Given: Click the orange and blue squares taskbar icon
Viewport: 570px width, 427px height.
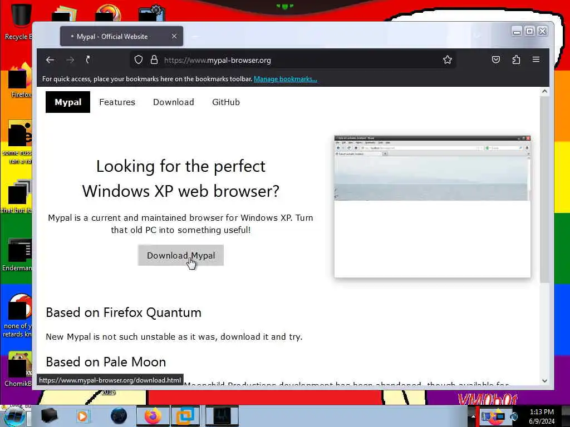Looking at the screenshot, I should pos(185,416).
